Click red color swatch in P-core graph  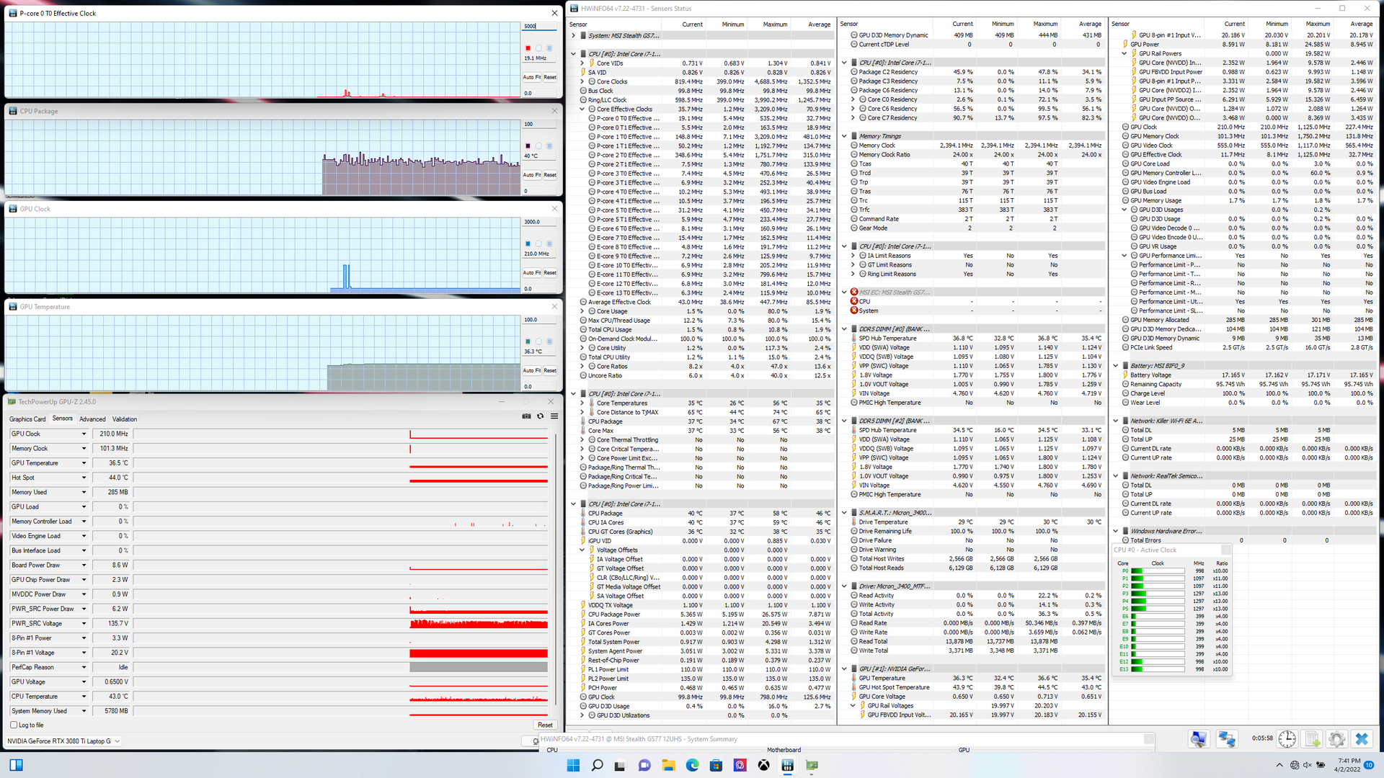[x=528, y=48]
